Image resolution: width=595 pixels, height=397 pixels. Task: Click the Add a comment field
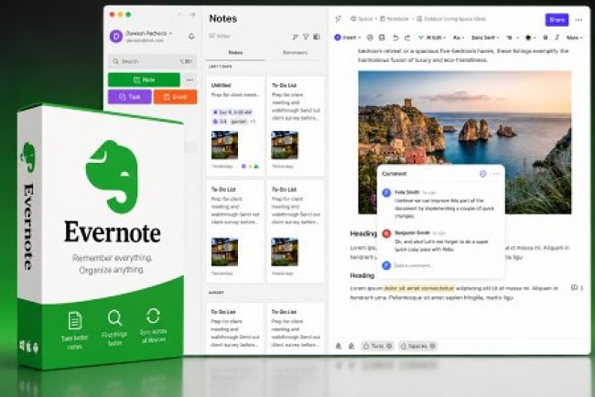tap(413, 265)
